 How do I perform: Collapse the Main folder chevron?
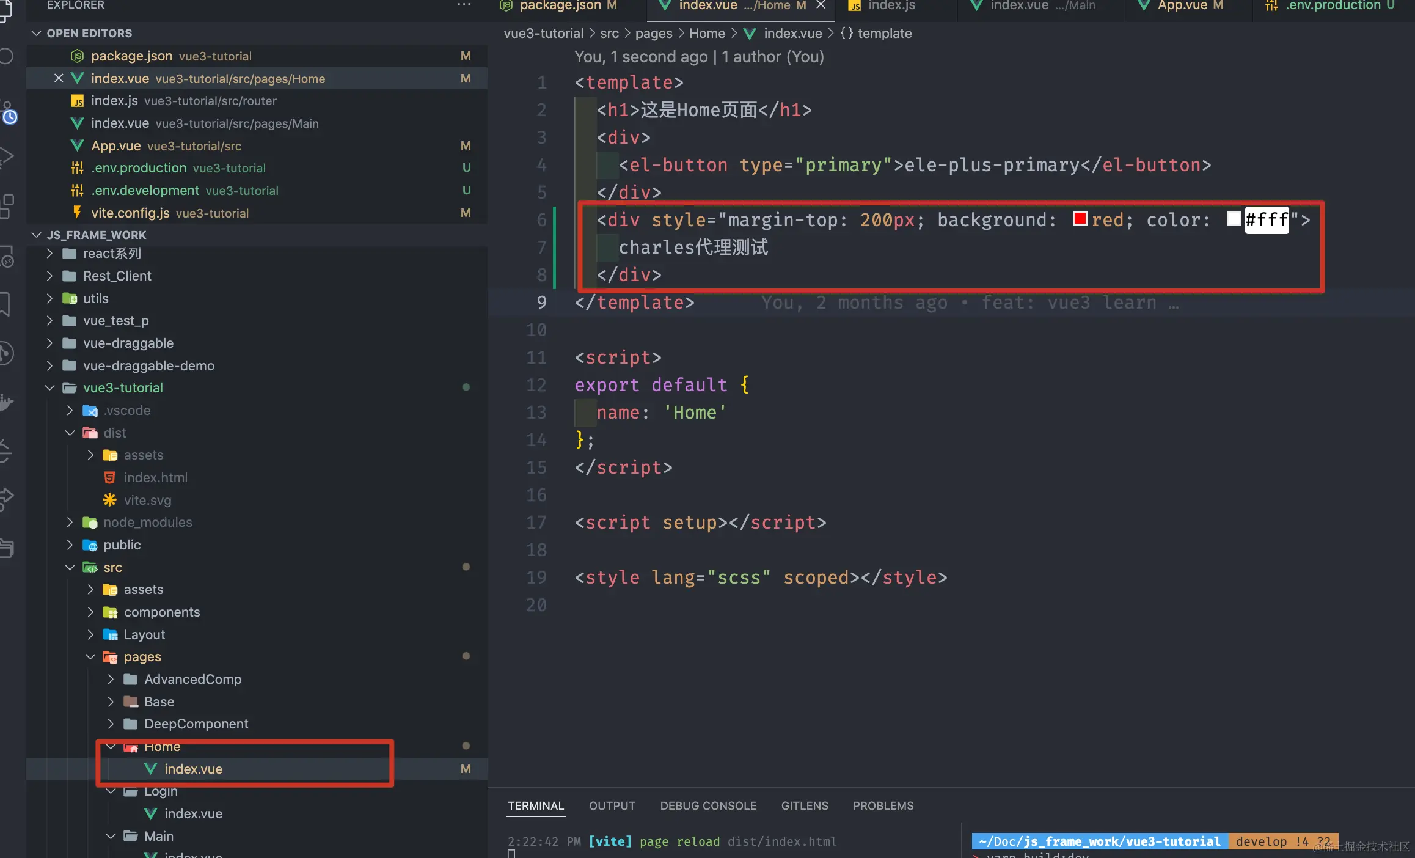coord(111,837)
